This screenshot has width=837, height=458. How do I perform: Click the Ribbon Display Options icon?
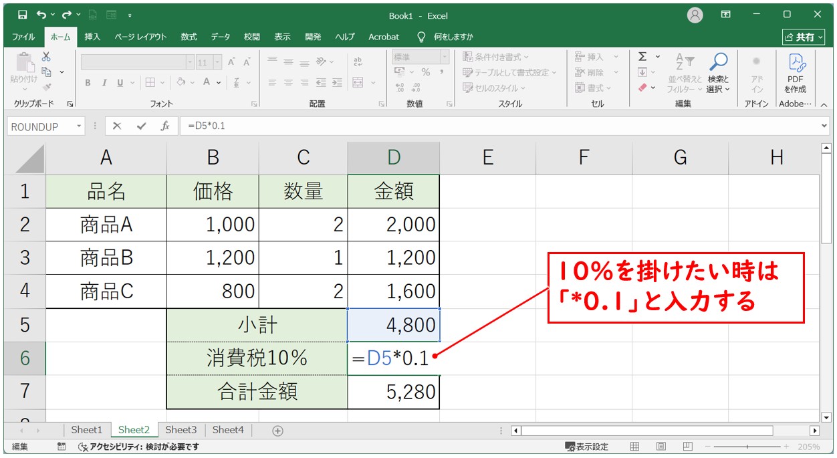(726, 14)
